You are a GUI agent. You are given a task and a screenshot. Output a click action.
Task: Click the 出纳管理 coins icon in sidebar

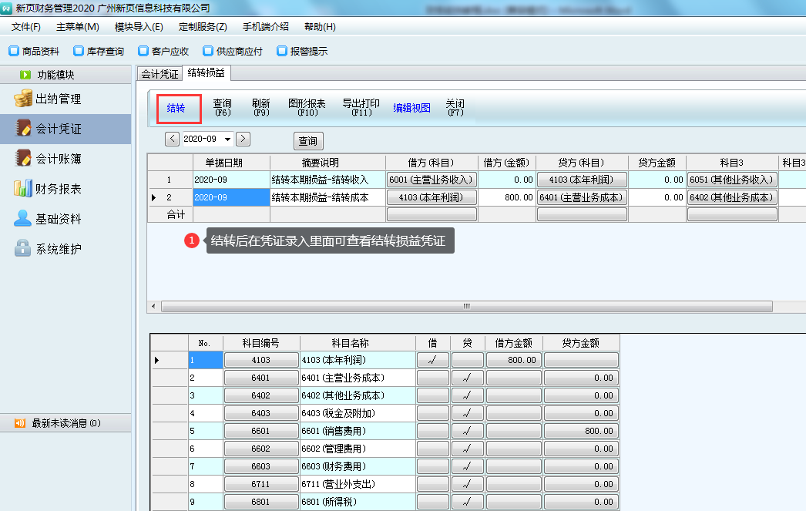point(23,99)
